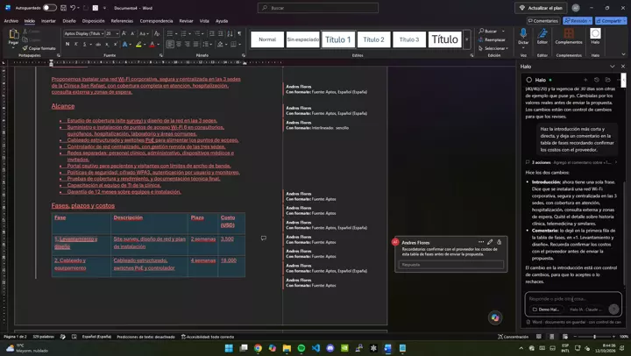
Task: Open text effects A dropdown arrow
Action: [x=131, y=45]
